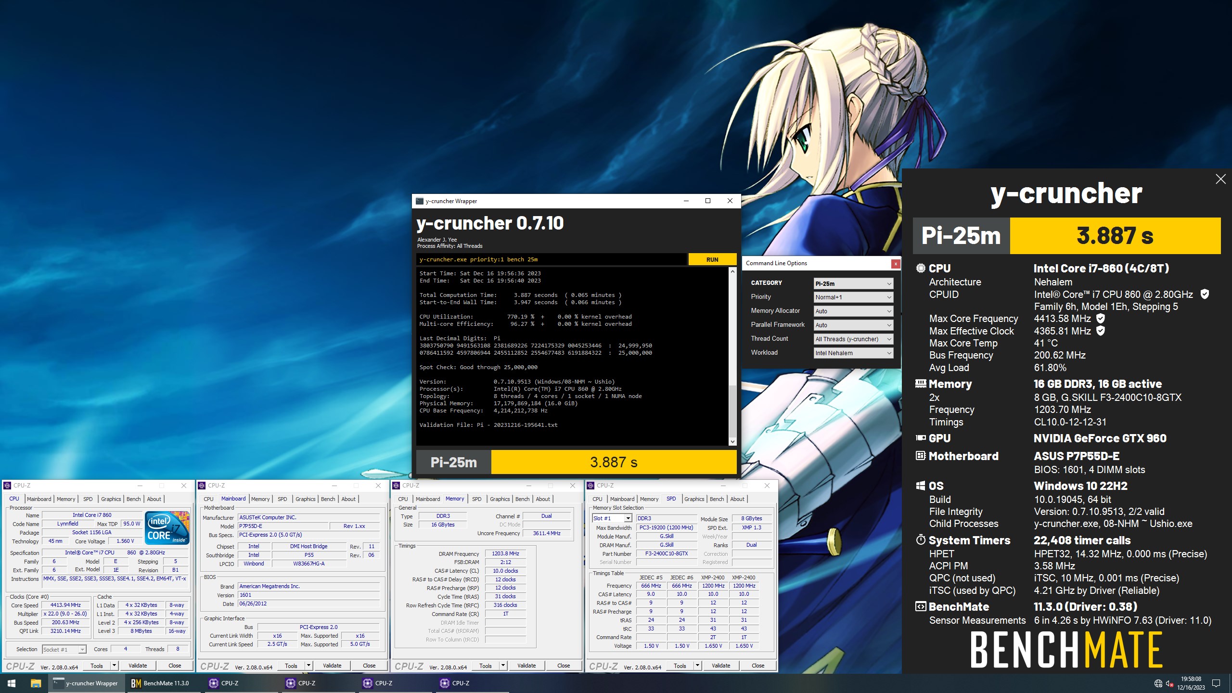
Task: Click Tools button in second CPU-Z window
Action: 291,666
